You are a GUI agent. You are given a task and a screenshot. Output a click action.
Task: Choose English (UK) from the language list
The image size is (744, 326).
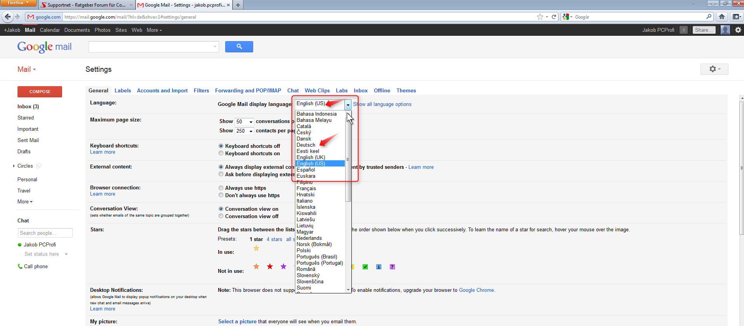[x=311, y=157]
